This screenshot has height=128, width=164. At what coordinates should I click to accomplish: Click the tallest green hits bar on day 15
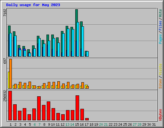(x=77, y=16)
